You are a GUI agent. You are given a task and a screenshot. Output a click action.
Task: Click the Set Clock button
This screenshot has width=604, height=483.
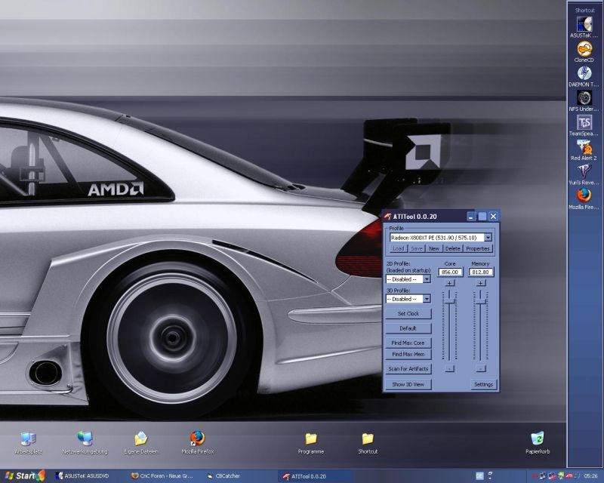(408, 313)
